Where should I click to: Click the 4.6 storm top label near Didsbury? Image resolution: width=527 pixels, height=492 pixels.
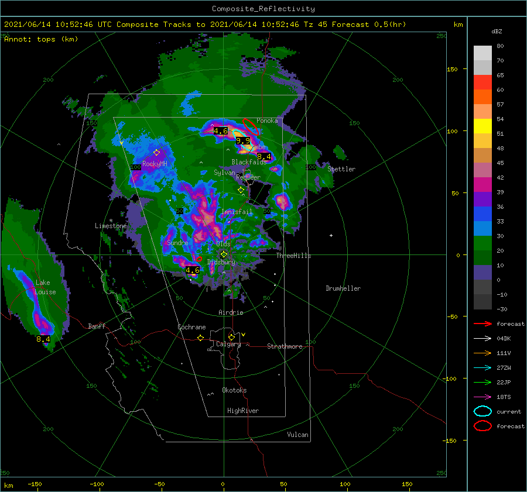point(193,270)
